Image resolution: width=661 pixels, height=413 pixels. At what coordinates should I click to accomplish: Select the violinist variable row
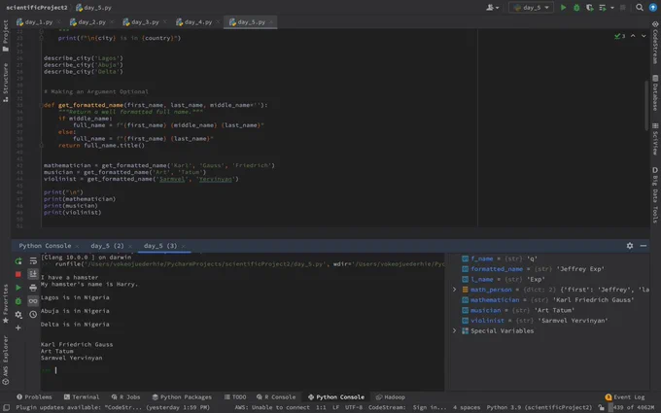click(548, 321)
